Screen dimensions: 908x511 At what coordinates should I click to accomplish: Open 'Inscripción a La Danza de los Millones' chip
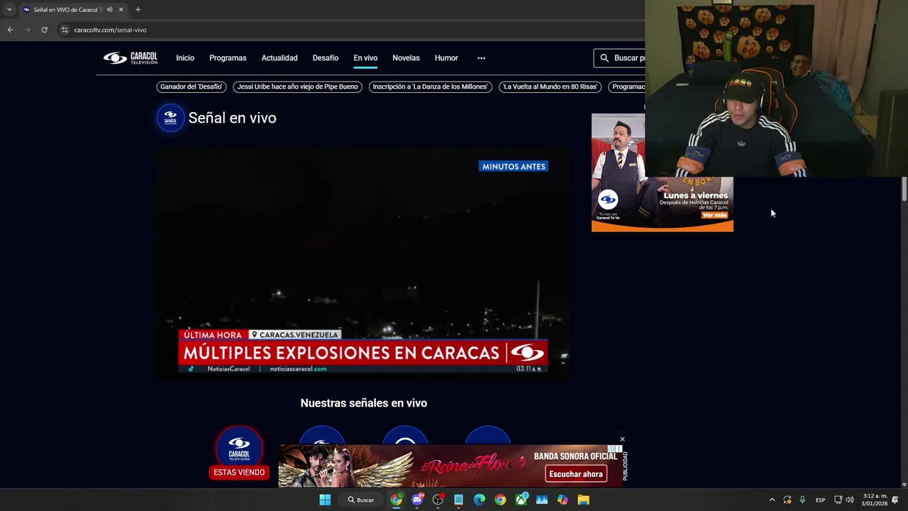(x=431, y=87)
